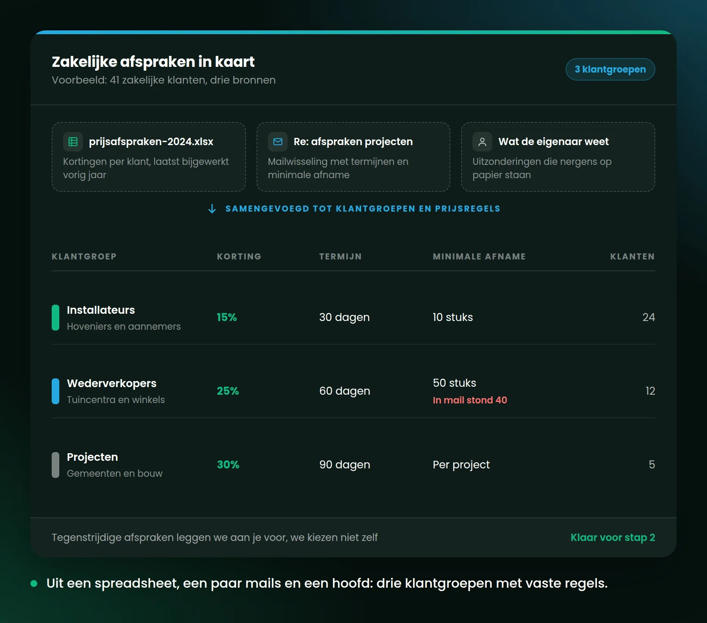The width and height of the screenshot is (707, 623).
Task: Click the Tuincentra en winkels subtitle
Action: pyautogui.click(x=116, y=400)
